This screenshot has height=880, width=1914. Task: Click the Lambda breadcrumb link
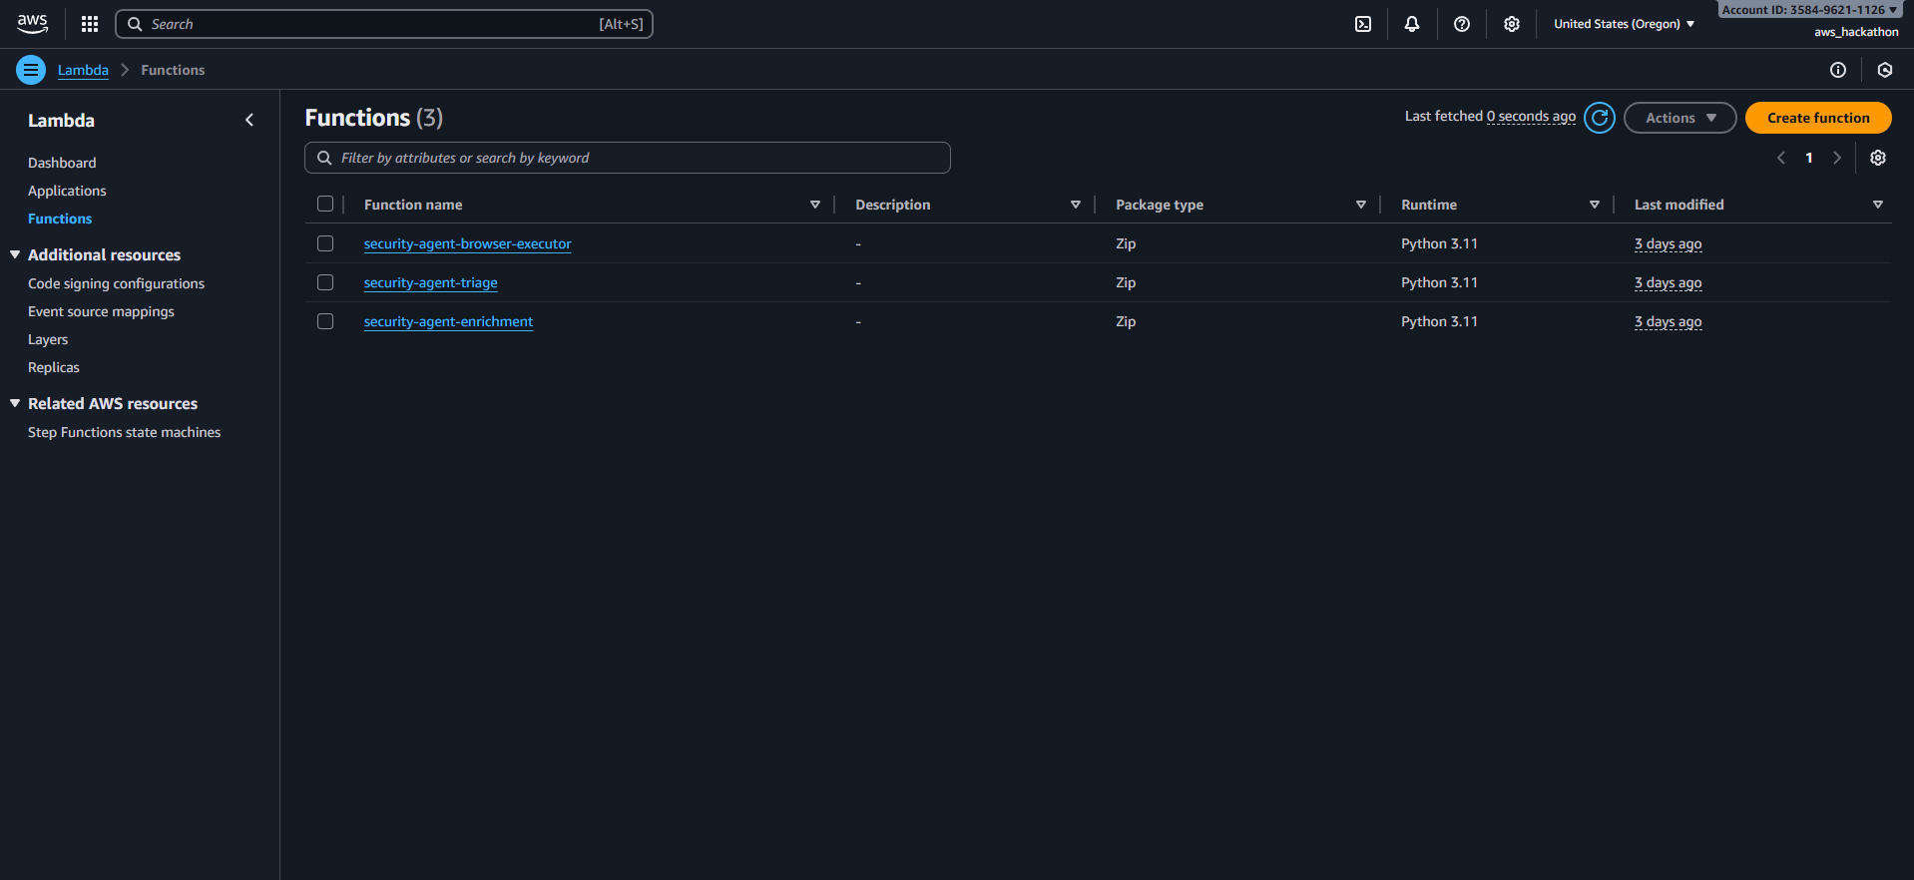(83, 70)
